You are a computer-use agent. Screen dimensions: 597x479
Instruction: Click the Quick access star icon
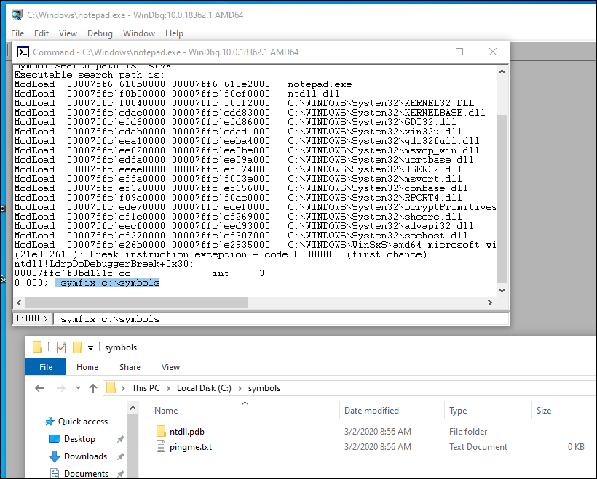pos(50,422)
